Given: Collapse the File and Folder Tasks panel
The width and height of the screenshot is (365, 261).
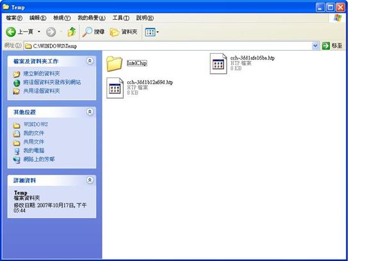Looking at the screenshot, I should coord(90,61).
